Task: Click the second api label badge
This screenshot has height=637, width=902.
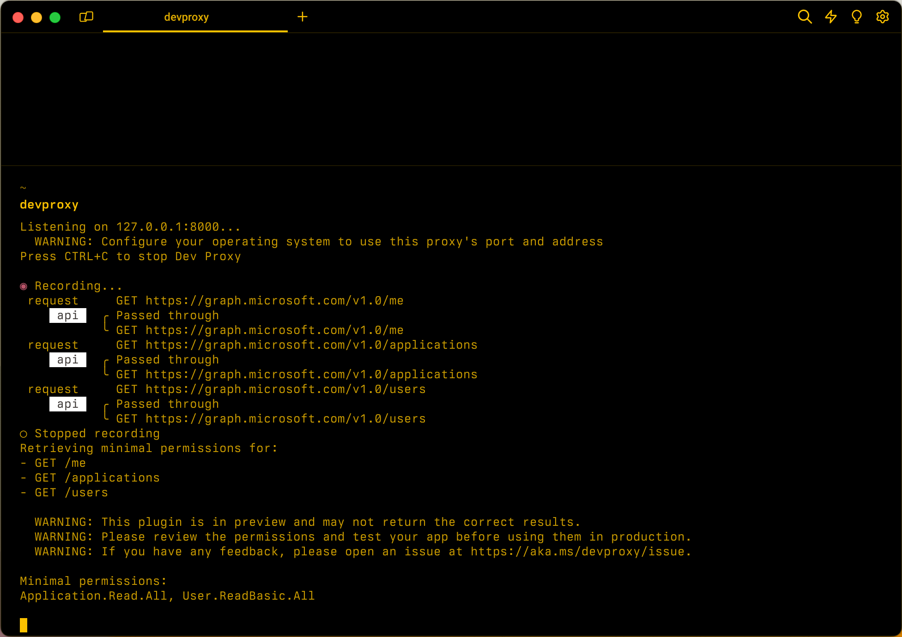Action: pos(68,360)
